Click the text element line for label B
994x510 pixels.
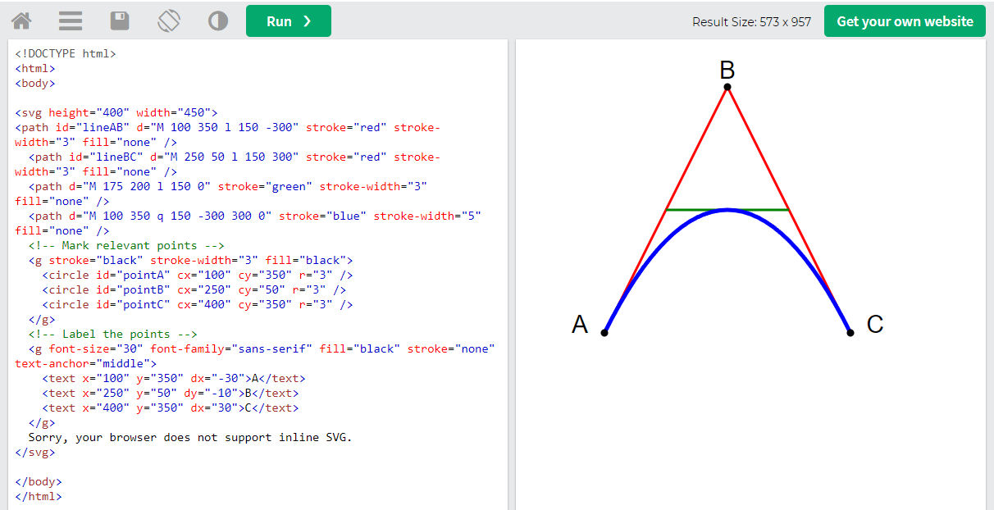(x=171, y=393)
